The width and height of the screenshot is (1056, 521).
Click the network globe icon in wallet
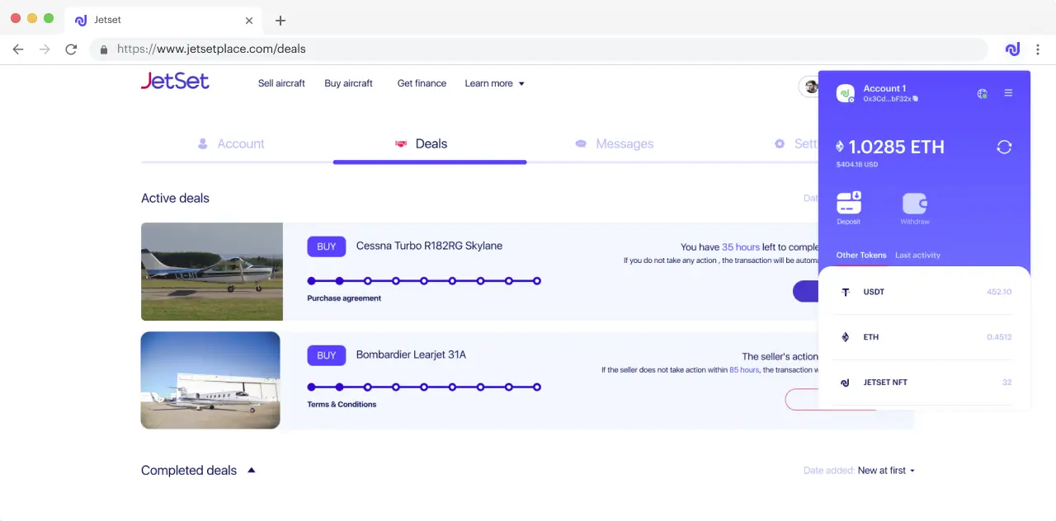[982, 93]
